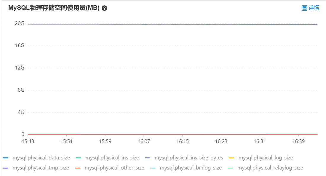Click the yellow log_size legend color marker

[231, 158]
